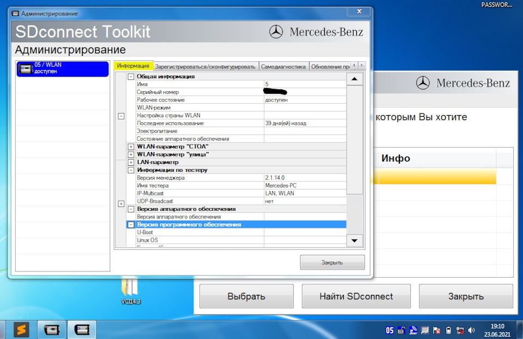Click the value 2.1.14.0
This screenshot has height=339, width=523.
point(275,178)
